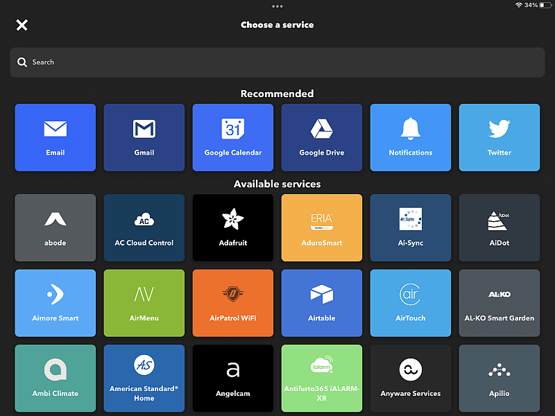Image resolution: width=555 pixels, height=416 pixels.
Task: Choose the Airtable service
Action: coord(322,303)
